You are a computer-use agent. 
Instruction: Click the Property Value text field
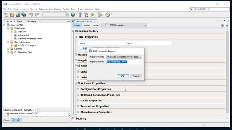click(123, 62)
